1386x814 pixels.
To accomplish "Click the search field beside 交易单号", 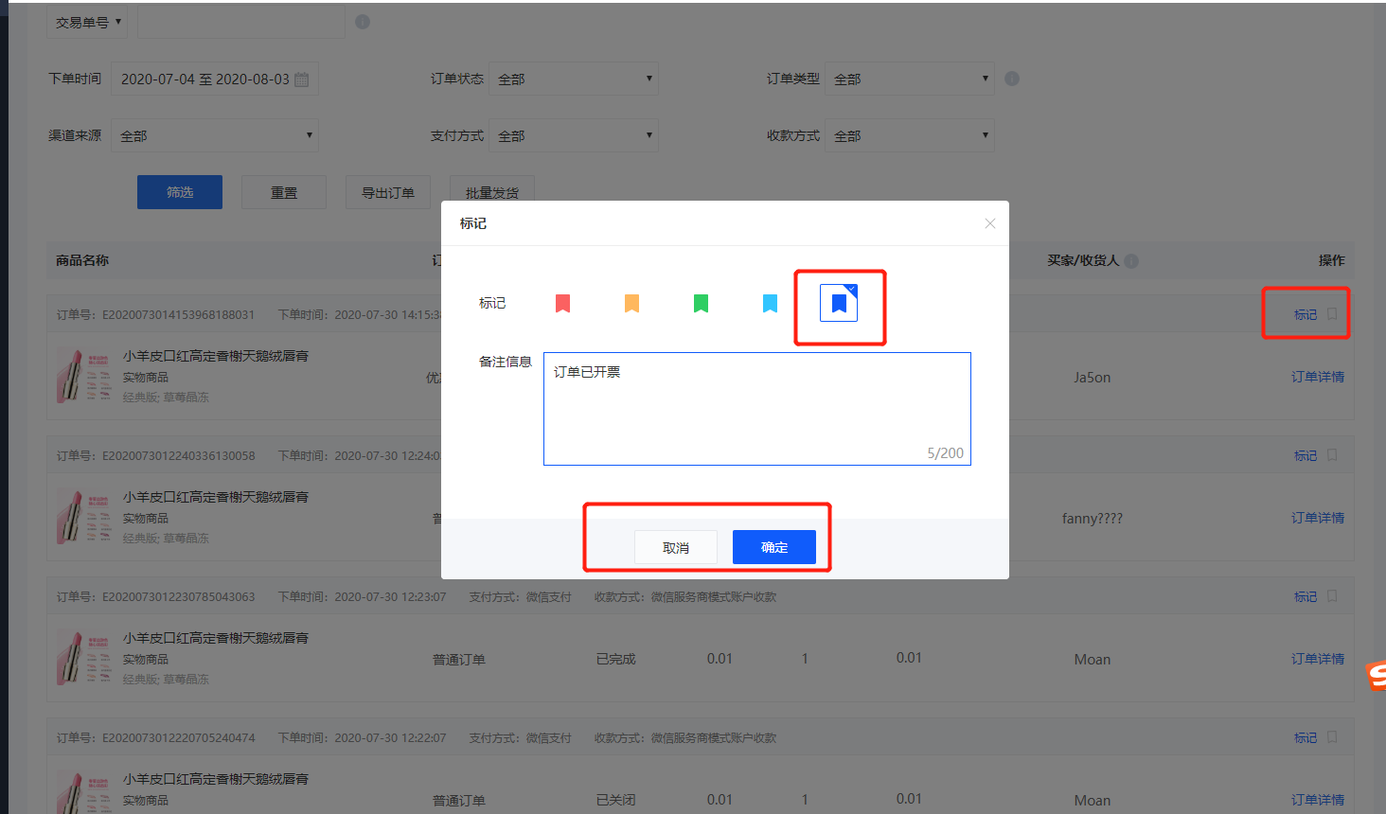I will pyautogui.click(x=241, y=22).
